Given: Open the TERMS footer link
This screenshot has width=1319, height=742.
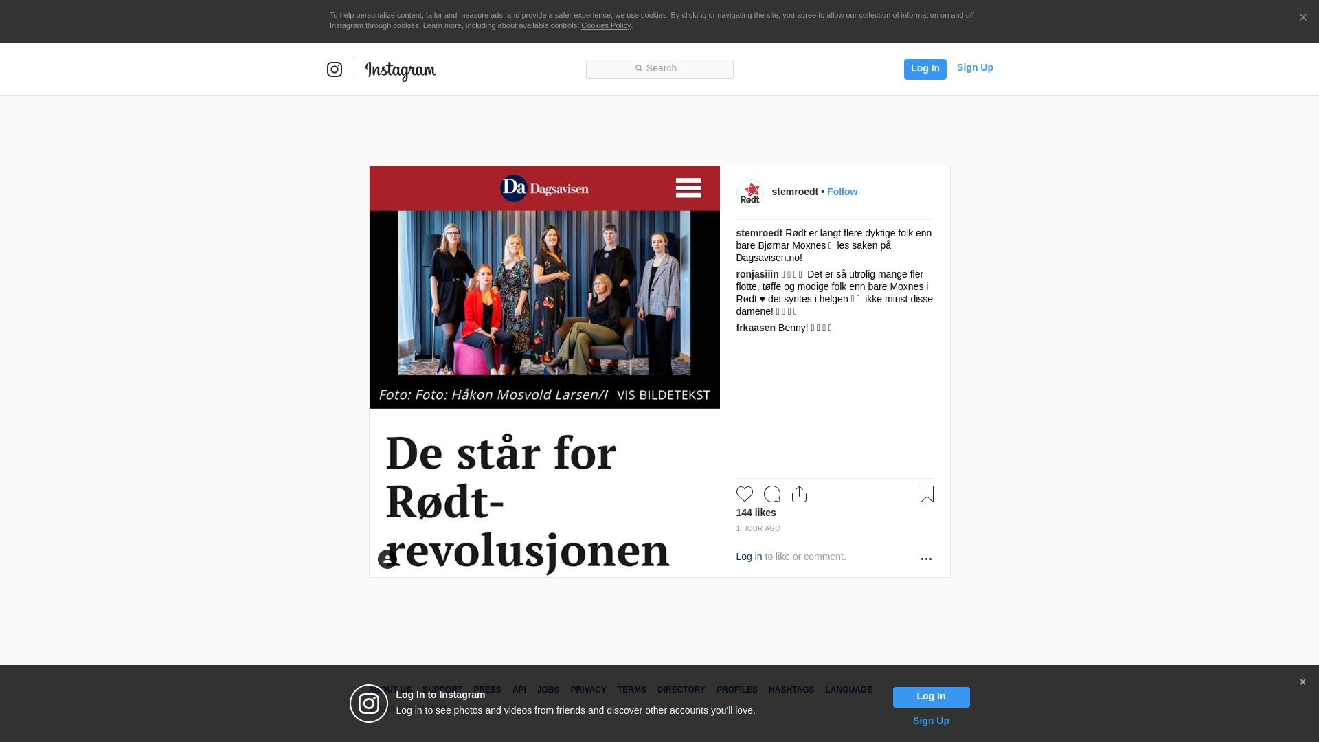Looking at the screenshot, I should [631, 690].
